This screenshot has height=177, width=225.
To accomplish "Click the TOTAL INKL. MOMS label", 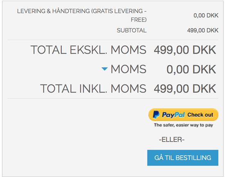I will [93, 88].
